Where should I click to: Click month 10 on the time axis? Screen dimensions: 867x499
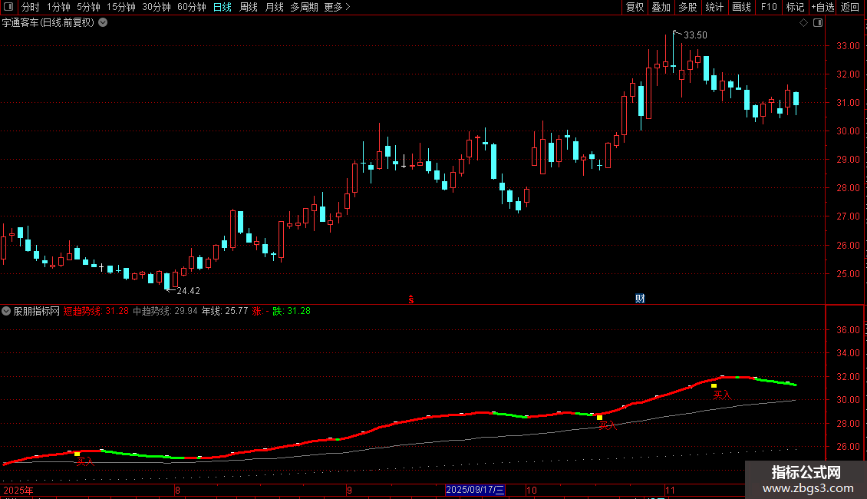532,490
